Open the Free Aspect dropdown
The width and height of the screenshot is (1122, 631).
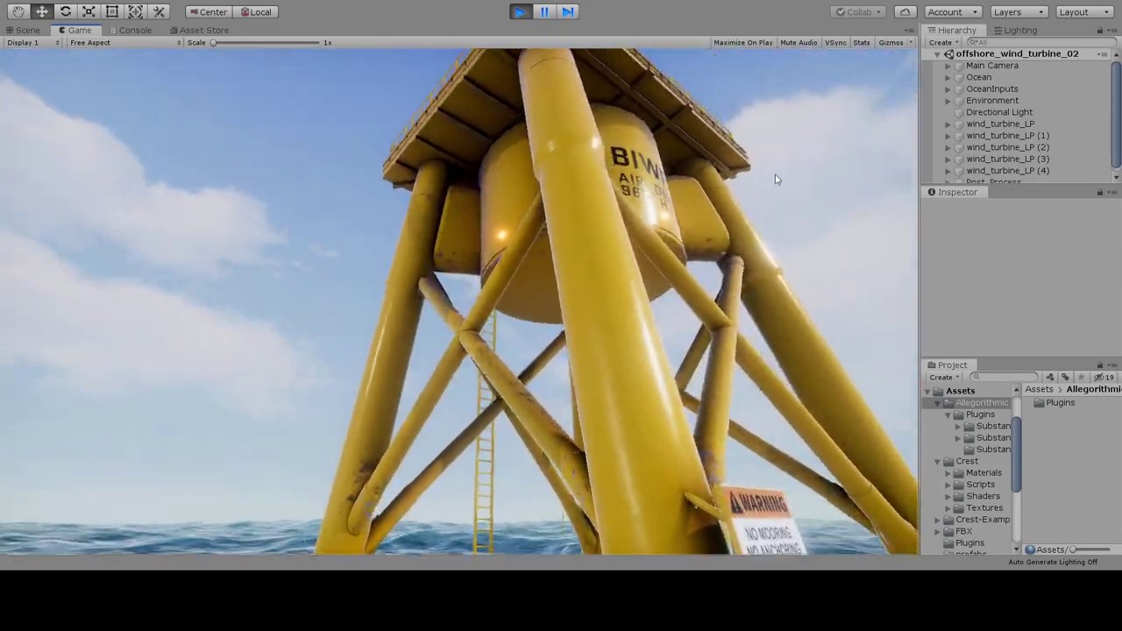pyautogui.click(x=124, y=42)
